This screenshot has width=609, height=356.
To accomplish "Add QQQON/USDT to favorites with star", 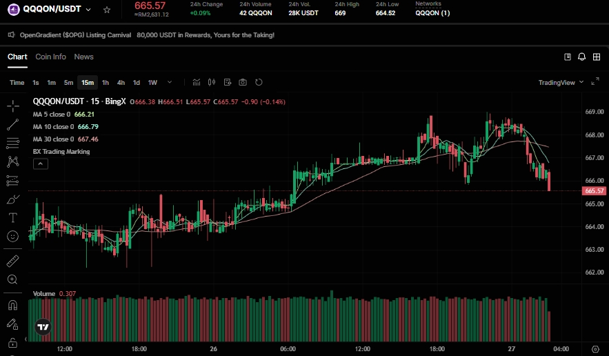I will [107, 10].
